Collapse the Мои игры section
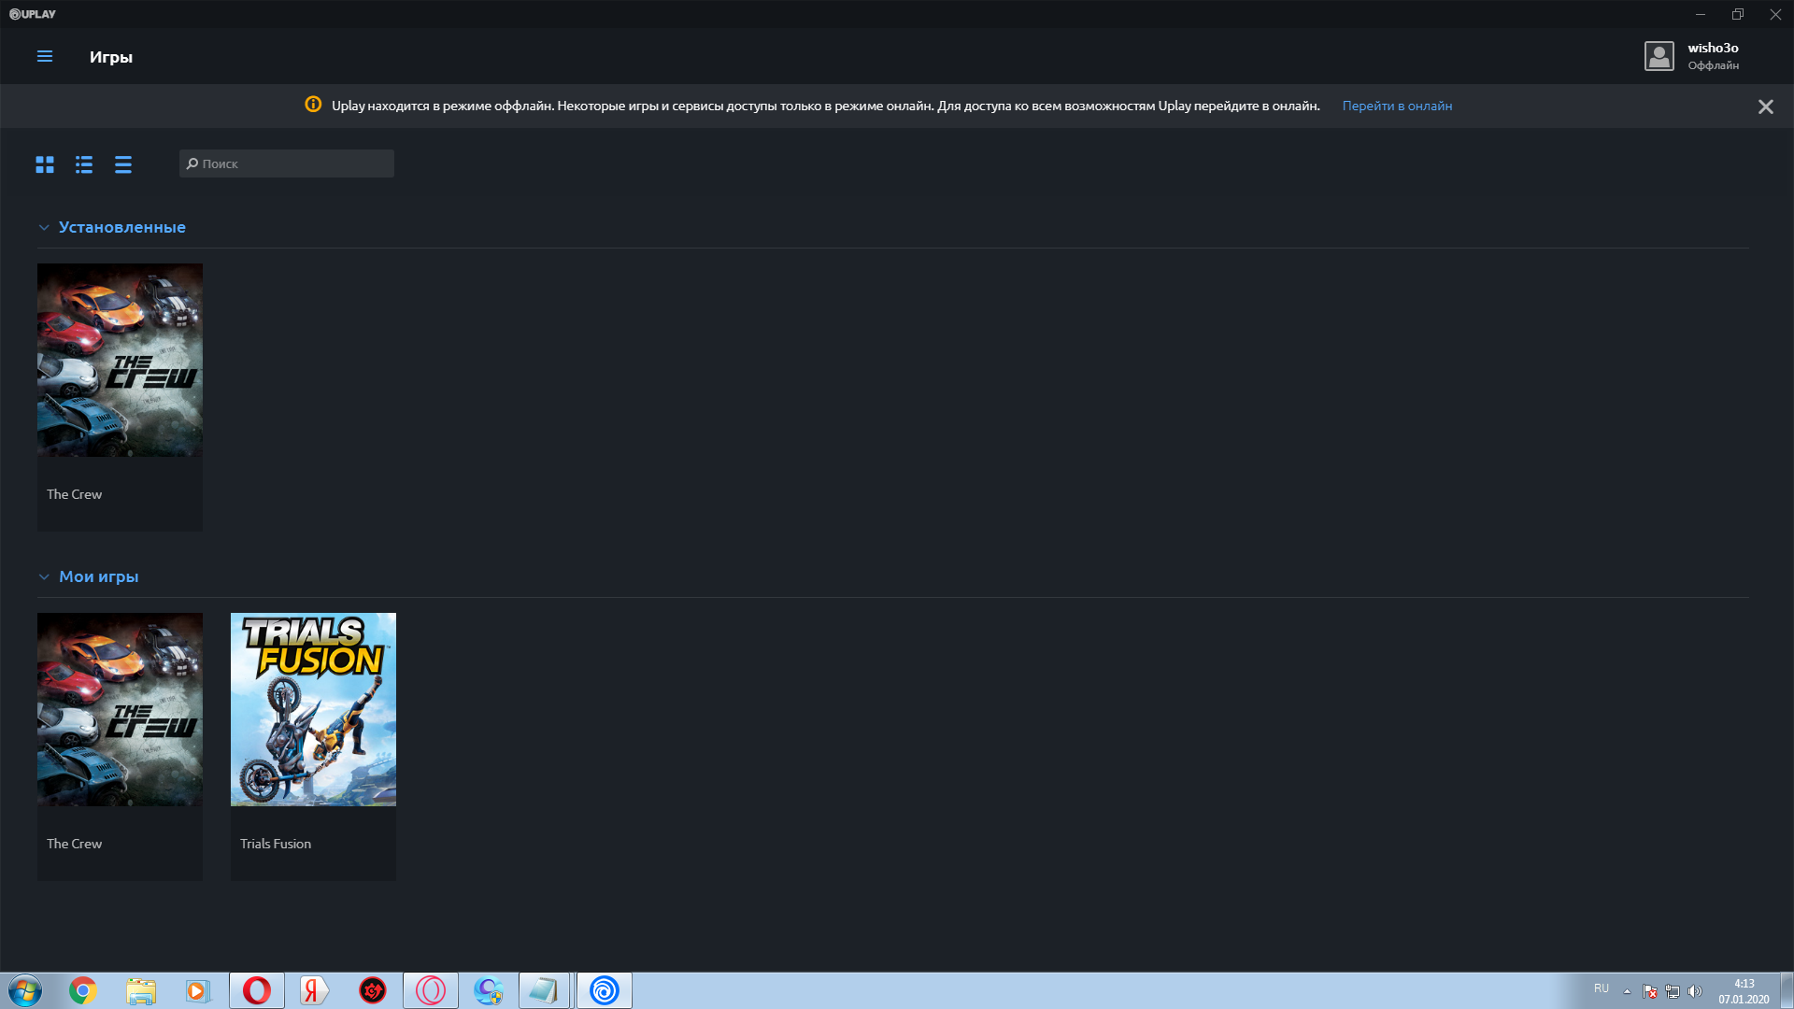The image size is (1794, 1009). pos(43,577)
